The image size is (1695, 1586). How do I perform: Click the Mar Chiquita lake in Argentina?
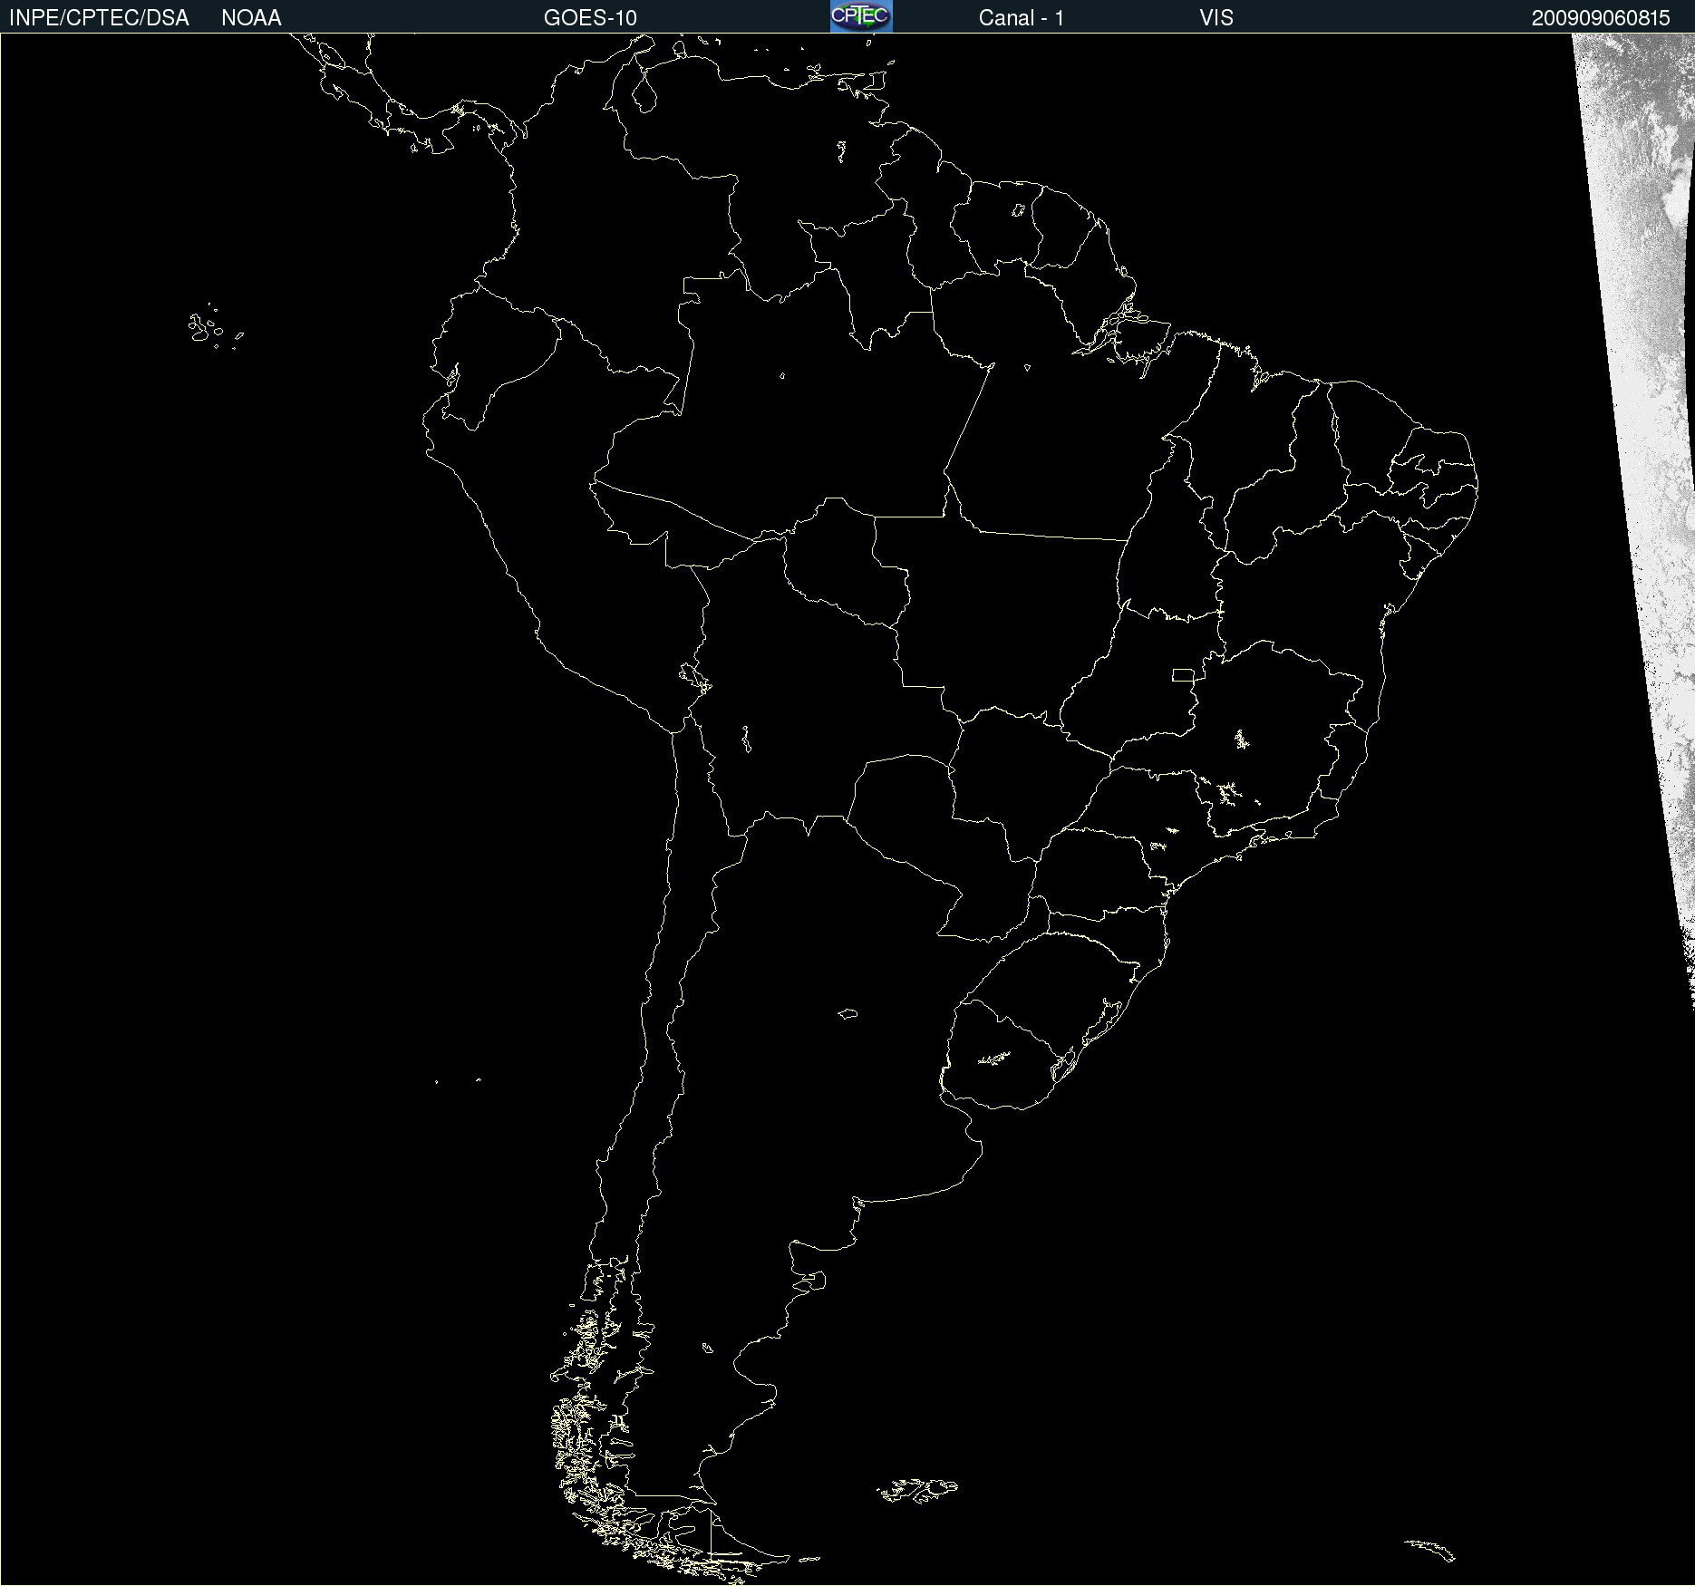tap(847, 1013)
